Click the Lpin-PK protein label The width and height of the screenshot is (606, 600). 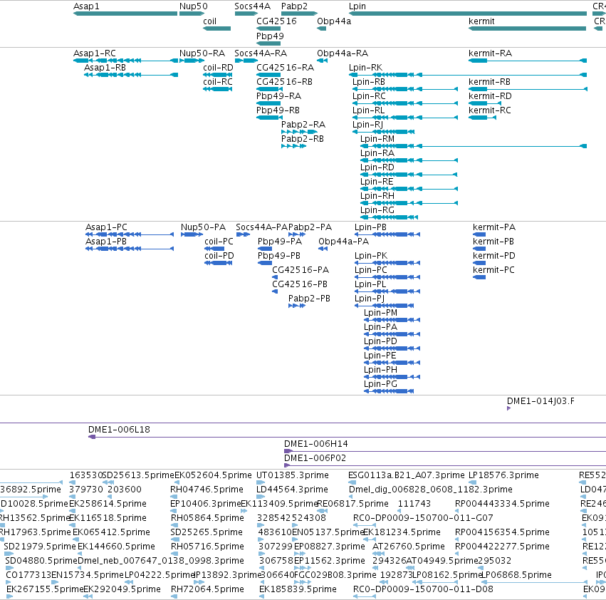(371, 256)
